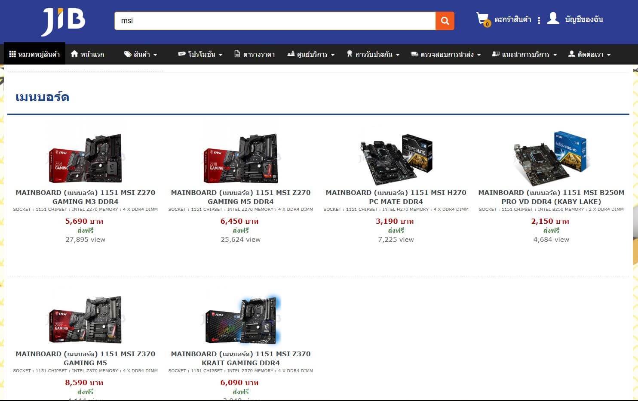Click the icon beside แนะนำการบริการ
Image resolution: width=638 pixels, height=401 pixels.
coord(496,54)
